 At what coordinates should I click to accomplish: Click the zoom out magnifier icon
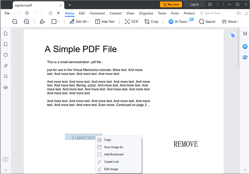[x=15, y=22]
